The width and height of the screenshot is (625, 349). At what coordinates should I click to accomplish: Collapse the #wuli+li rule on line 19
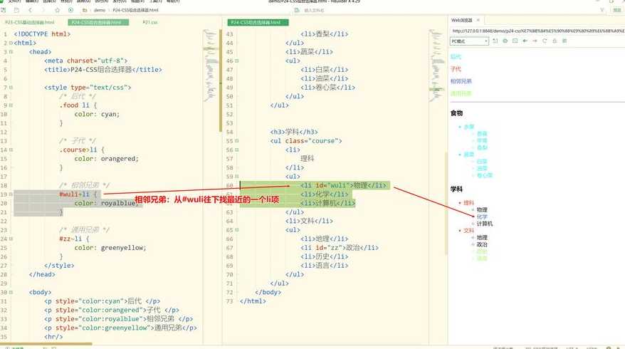click(11, 194)
